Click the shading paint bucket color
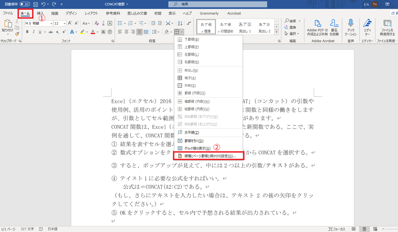This screenshot has width=398, height=232. (167, 32)
